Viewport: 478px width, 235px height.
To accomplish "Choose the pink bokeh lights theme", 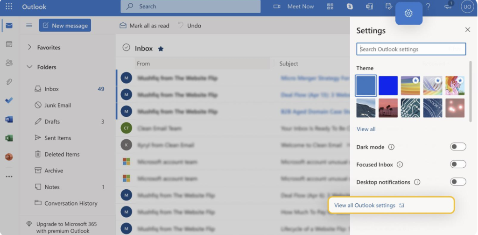I will pos(455,108).
